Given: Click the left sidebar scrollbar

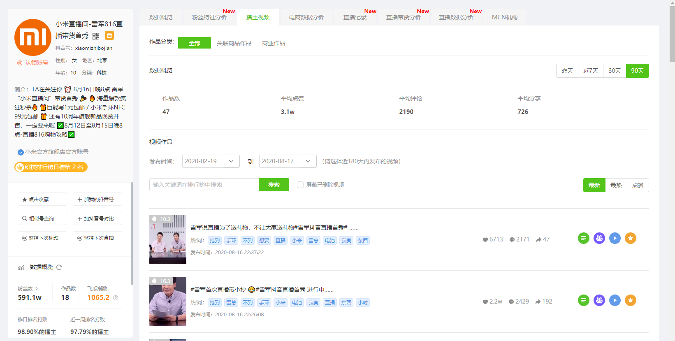Looking at the screenshot, I should [132, 233].
